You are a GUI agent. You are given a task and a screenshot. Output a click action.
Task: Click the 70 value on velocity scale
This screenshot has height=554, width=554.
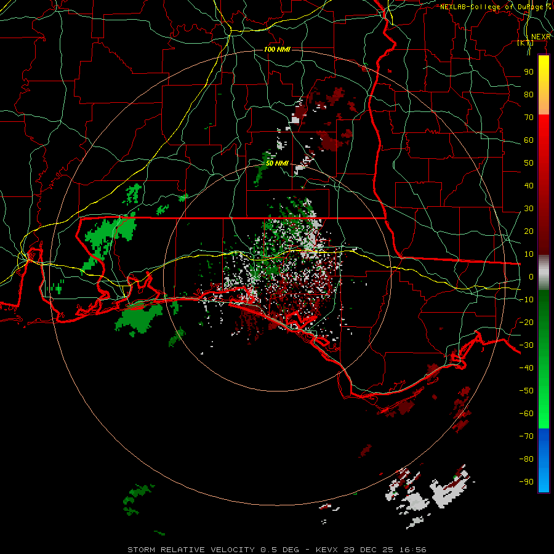tap(529, 118)
